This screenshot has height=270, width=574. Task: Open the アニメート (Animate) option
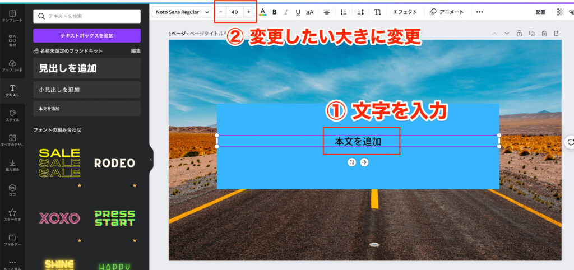[447, 12]
